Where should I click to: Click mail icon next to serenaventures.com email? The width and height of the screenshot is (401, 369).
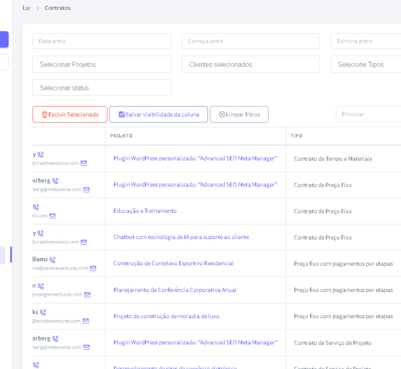pyautogui.click(x=93, y=268)
